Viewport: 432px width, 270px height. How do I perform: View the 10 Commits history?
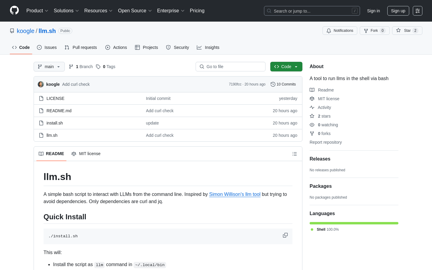[x=283, y=84]
